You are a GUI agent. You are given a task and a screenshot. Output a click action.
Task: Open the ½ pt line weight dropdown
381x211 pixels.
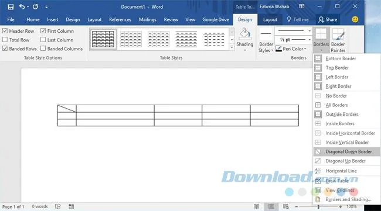click(x=309, y=40)
